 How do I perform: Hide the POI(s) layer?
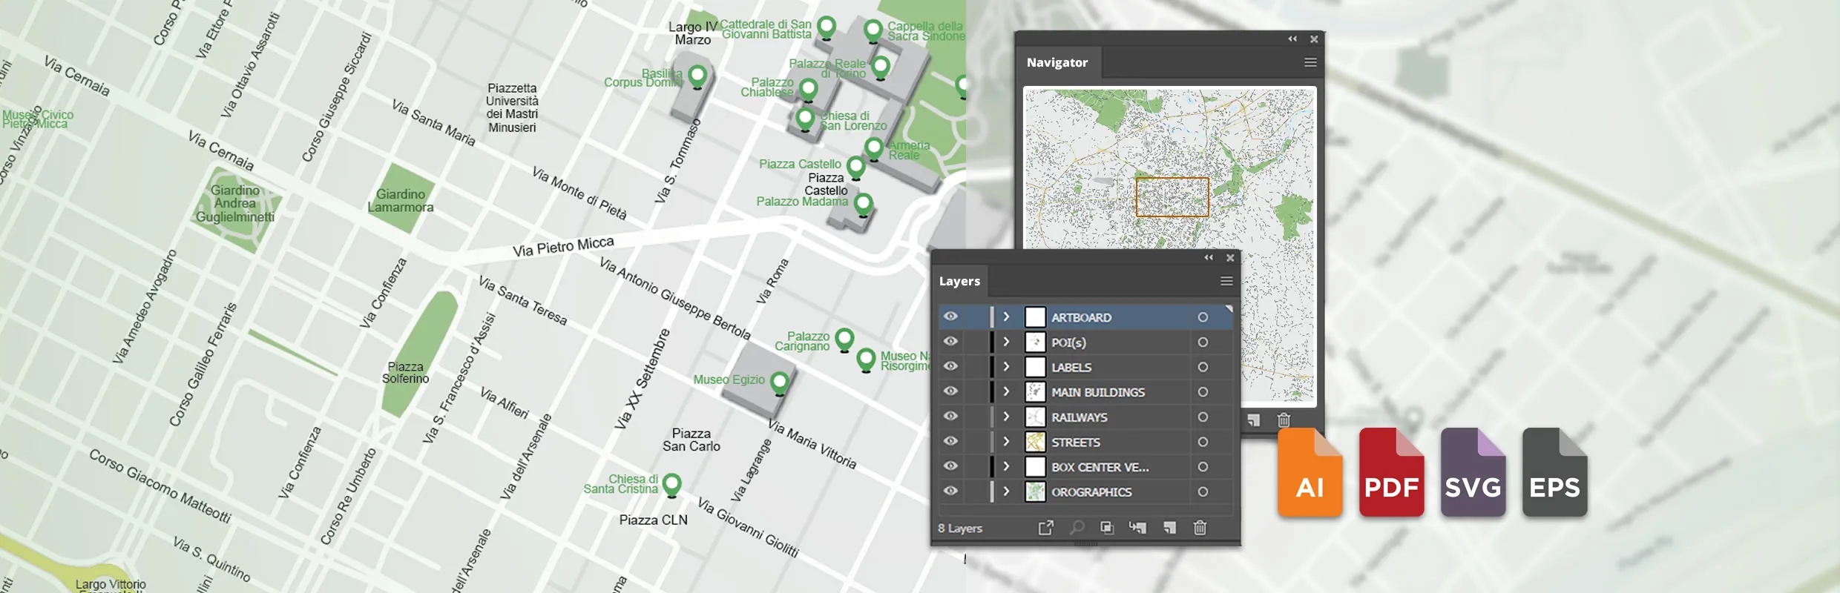click(950, 342)
